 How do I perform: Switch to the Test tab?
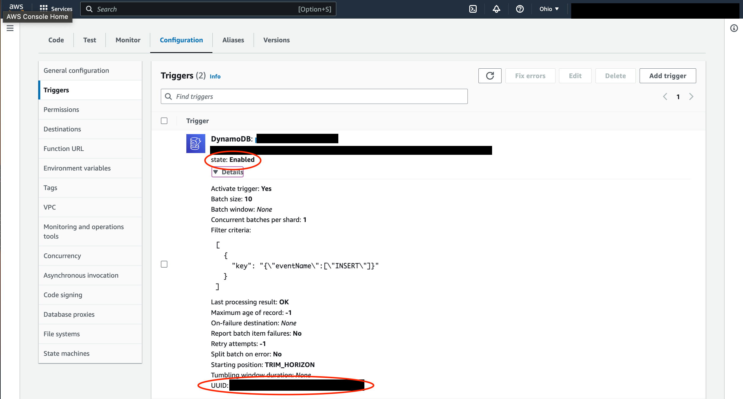[x=89, y=40]
